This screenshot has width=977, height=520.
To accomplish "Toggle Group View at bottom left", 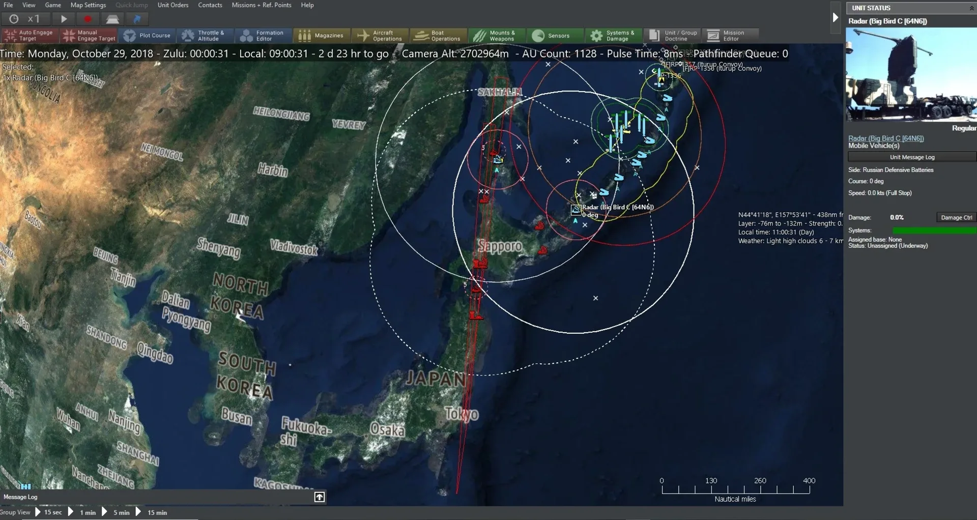I will (16, 512).
